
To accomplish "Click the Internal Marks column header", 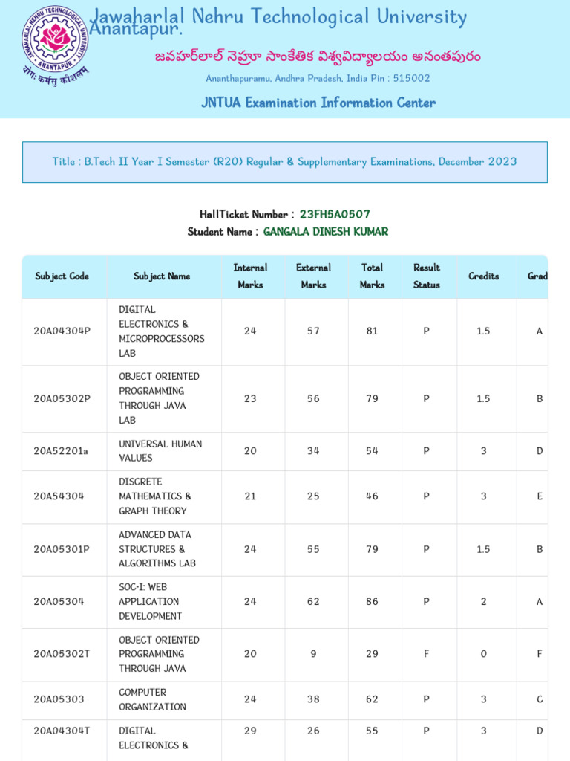I will [250, 276].
